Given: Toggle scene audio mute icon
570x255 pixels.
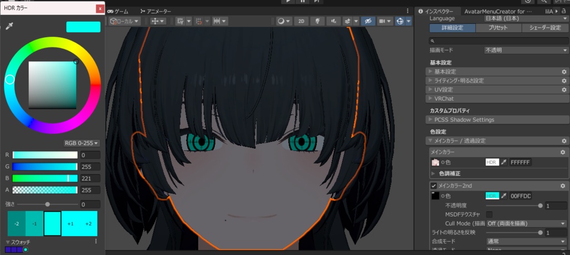Looking at the screenshot, I should coord(333,21).
